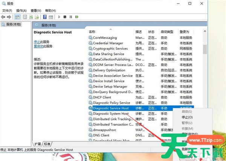Click the gear icon beside DHCP Client
This screenshot has height=161, width=226.
[90, 97]
